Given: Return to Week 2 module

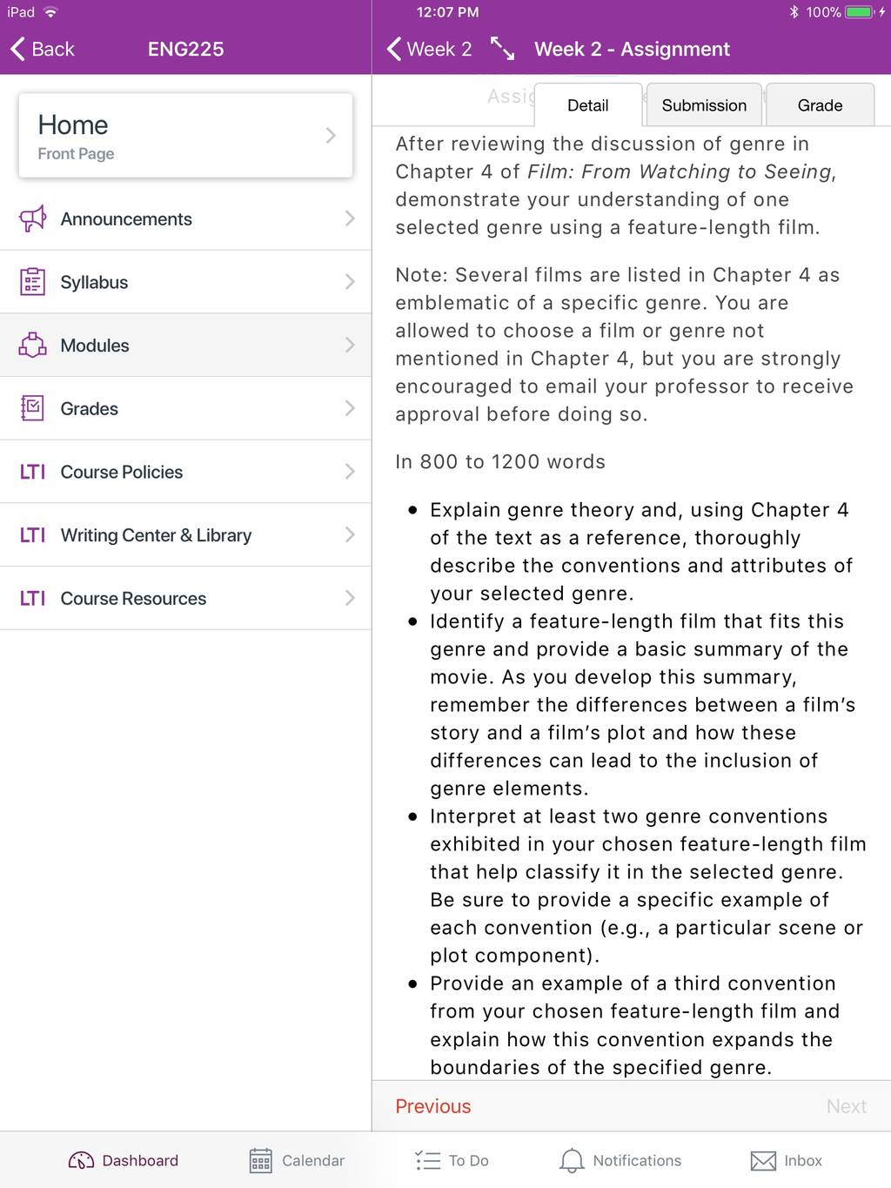Looking at the screenshot, I should [430, 49].
